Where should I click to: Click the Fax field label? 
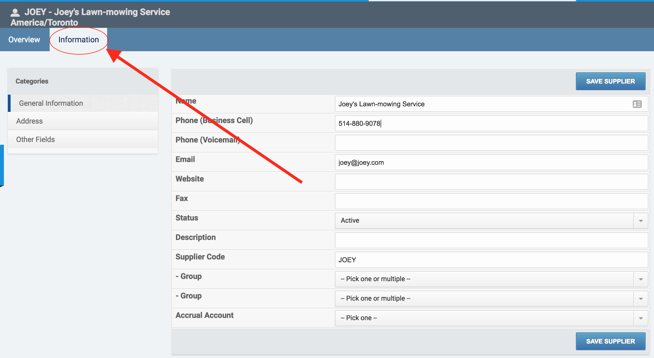coord(182,198)
